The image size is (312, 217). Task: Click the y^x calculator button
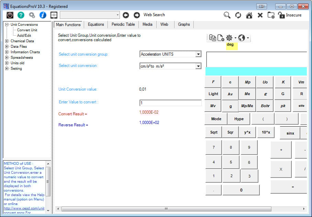(x=247, y=132)
